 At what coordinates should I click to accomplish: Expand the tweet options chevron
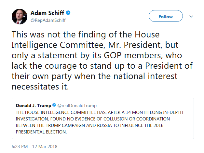click(x=191, y=16)
